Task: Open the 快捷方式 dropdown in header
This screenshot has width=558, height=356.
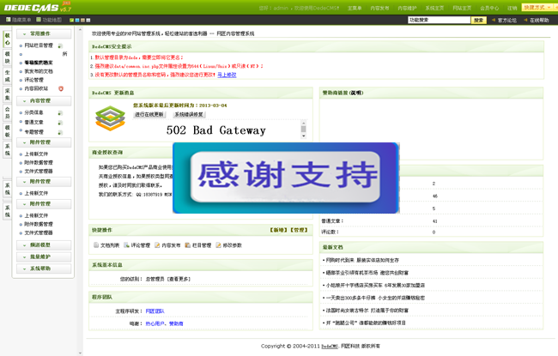Action: [539, 8]
